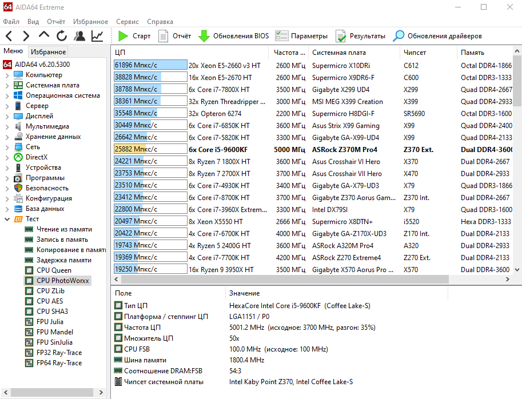Click the green Старт play icon
Screen dimensions: 522x399
coord(123,36)
